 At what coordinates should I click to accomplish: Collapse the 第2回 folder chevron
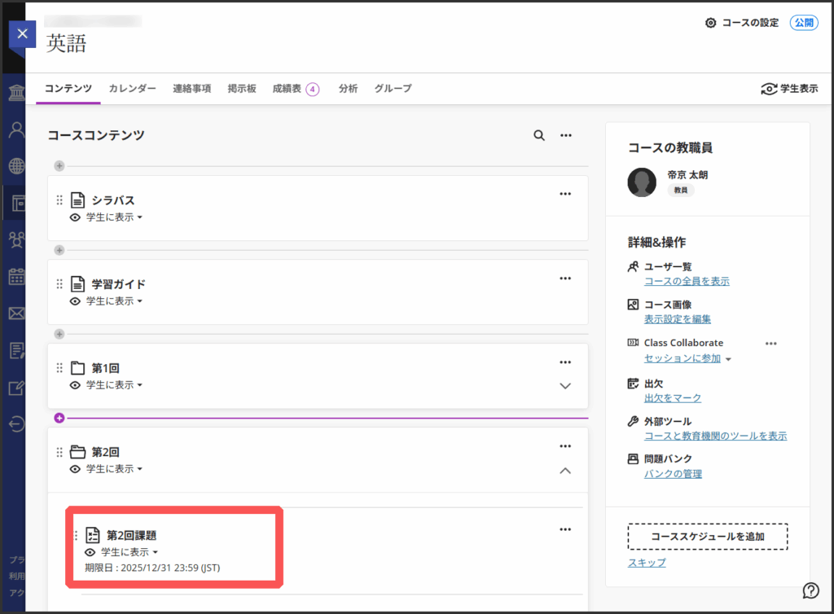[565, 470]
